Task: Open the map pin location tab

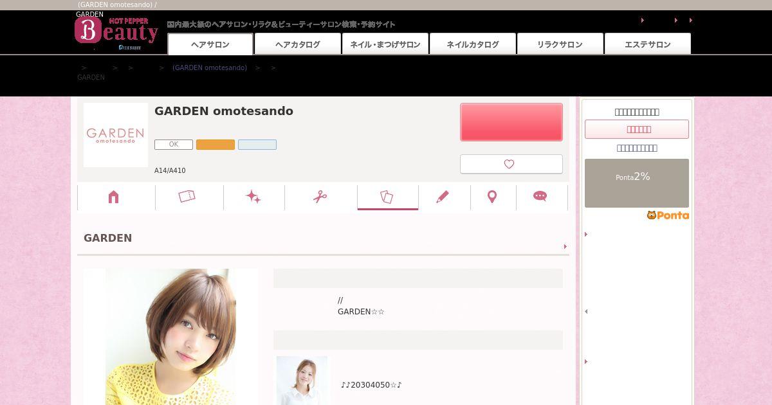Action: (x=492, y=197)
